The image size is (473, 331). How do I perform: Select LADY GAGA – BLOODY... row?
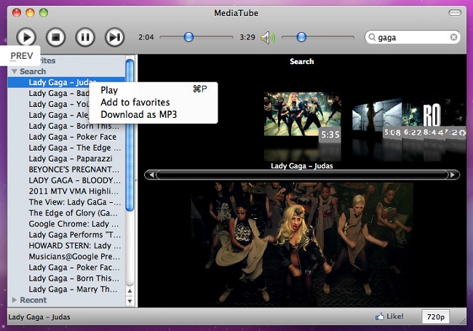coord(66,180)
